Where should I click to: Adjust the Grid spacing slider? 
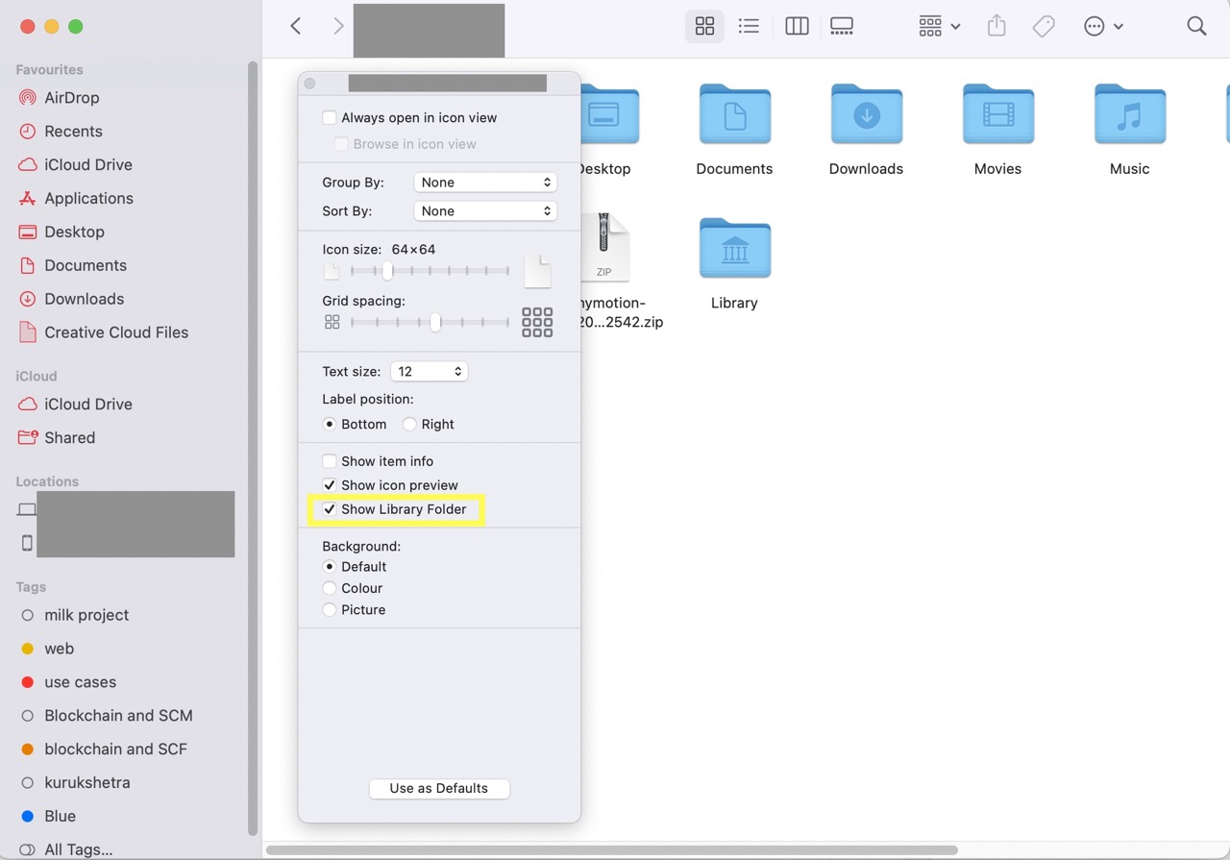point(433,322)
